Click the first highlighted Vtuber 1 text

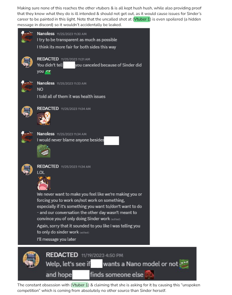point(142,19)
